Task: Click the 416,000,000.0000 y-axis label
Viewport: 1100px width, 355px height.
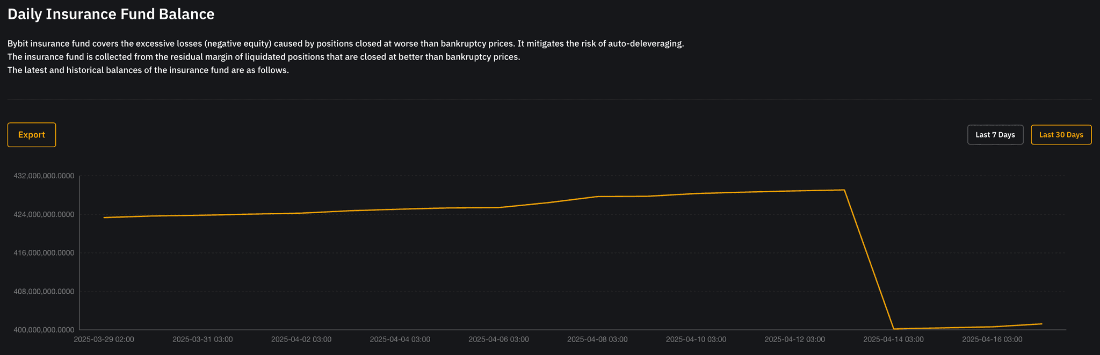Action: (x=44, y=253)
